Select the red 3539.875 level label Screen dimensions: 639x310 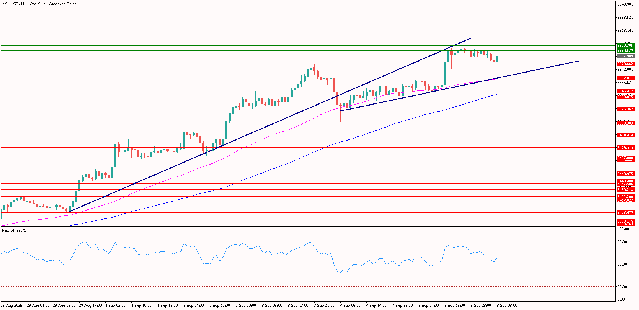pyautogui.click(x=625, y=97)
